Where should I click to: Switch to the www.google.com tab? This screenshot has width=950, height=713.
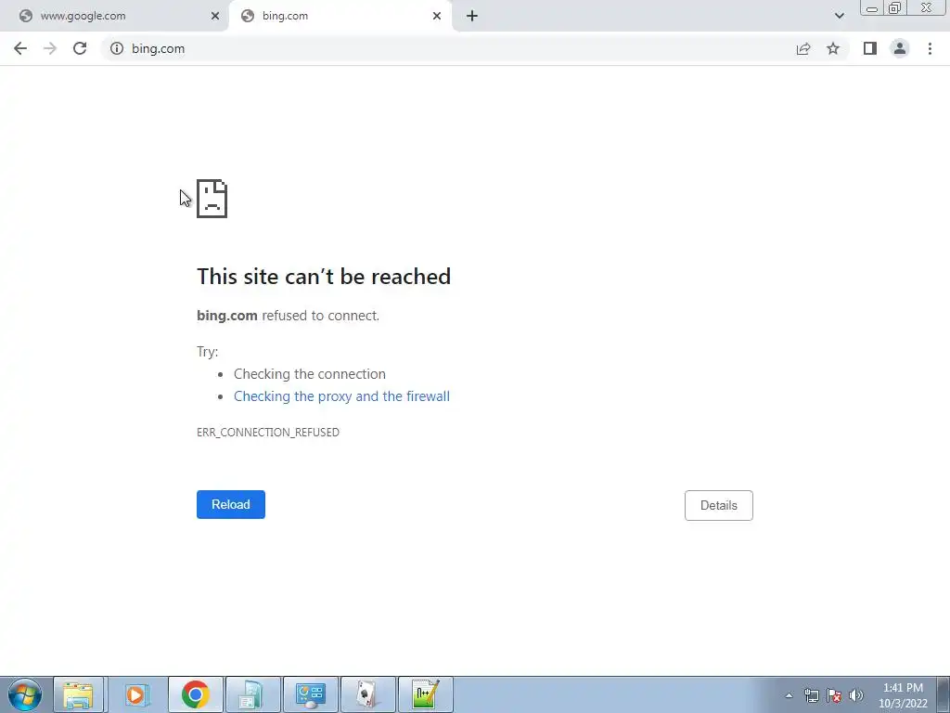pos(115,16)
